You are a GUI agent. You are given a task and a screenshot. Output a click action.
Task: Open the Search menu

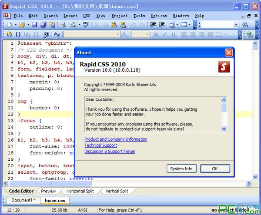coord(51,16)
